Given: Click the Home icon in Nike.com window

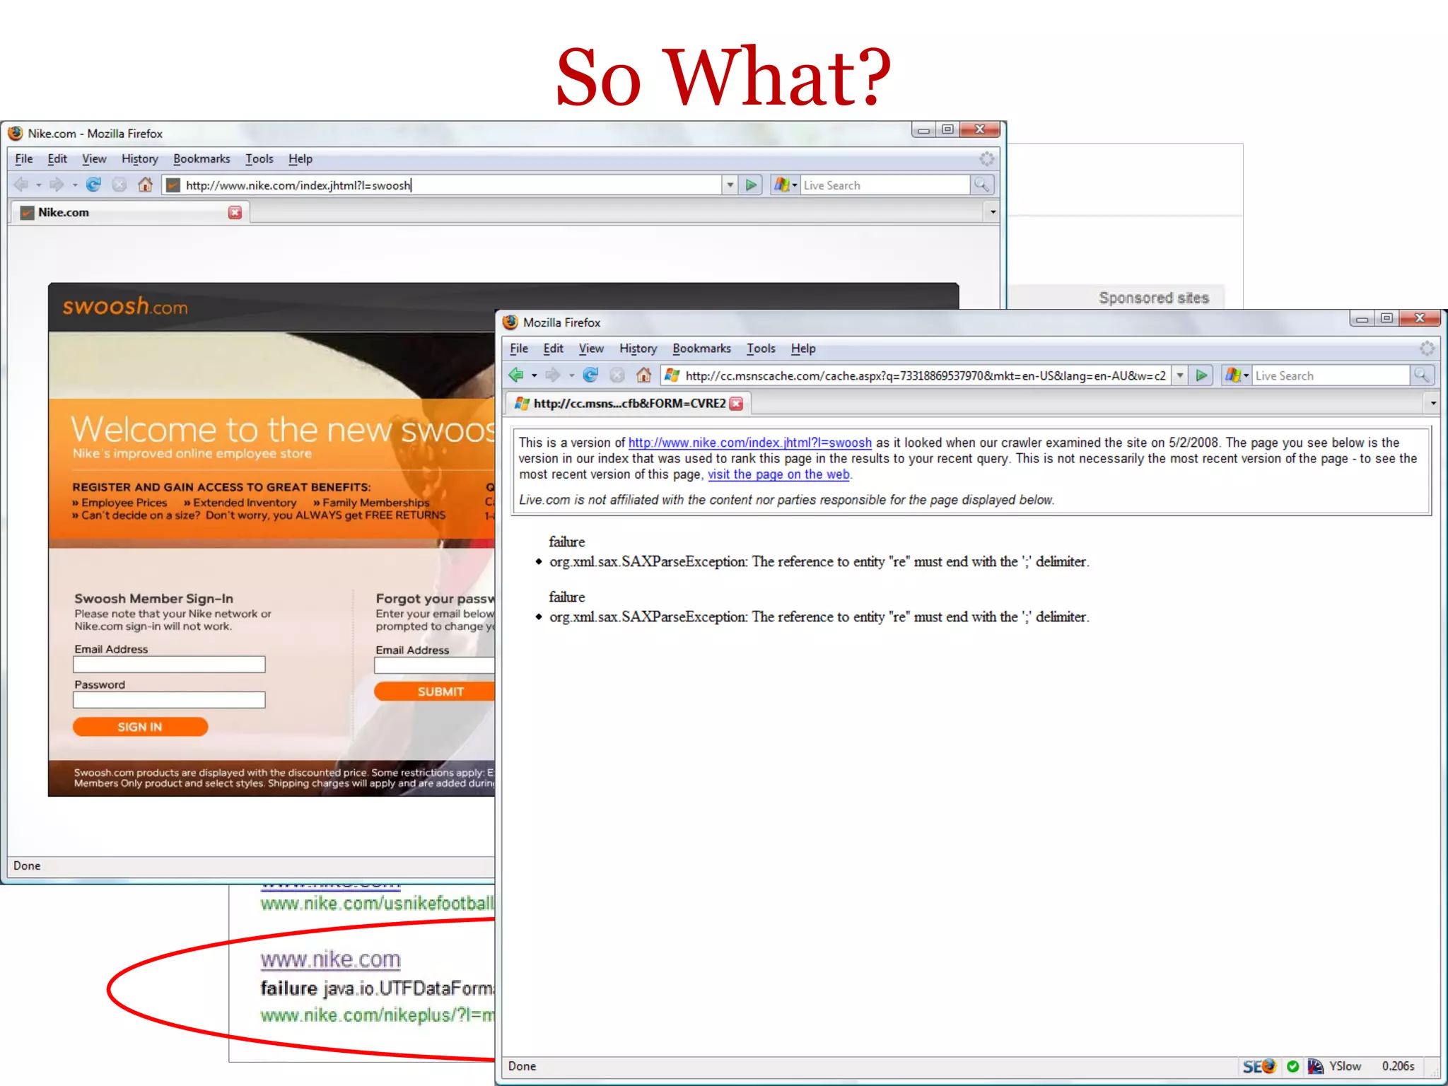Looking at the screenshot, I should (145, 185).
